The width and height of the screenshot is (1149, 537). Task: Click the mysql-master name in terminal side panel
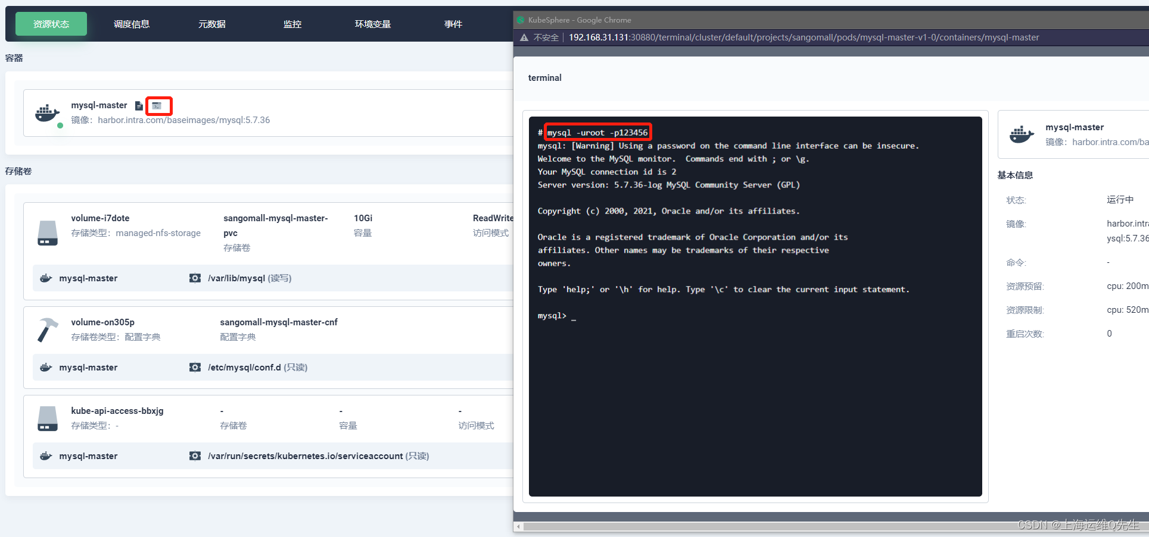tap(1075, 127)
